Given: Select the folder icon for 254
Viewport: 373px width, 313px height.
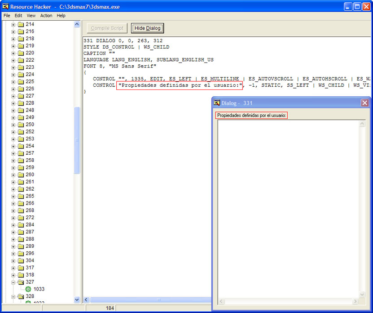Looking at the screenshot, I should [21, 146].
